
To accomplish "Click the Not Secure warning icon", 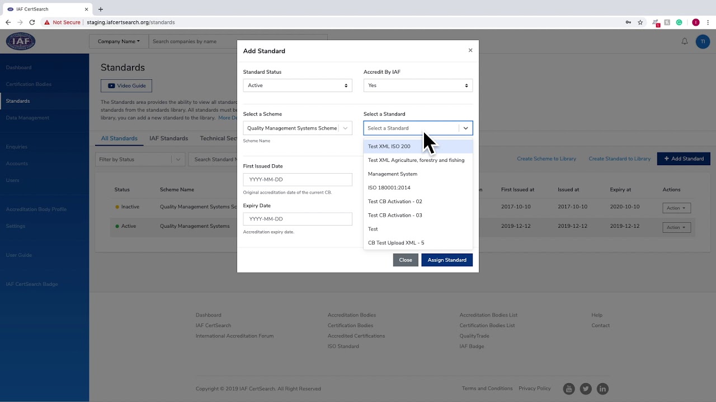I will tap(47, 22).
